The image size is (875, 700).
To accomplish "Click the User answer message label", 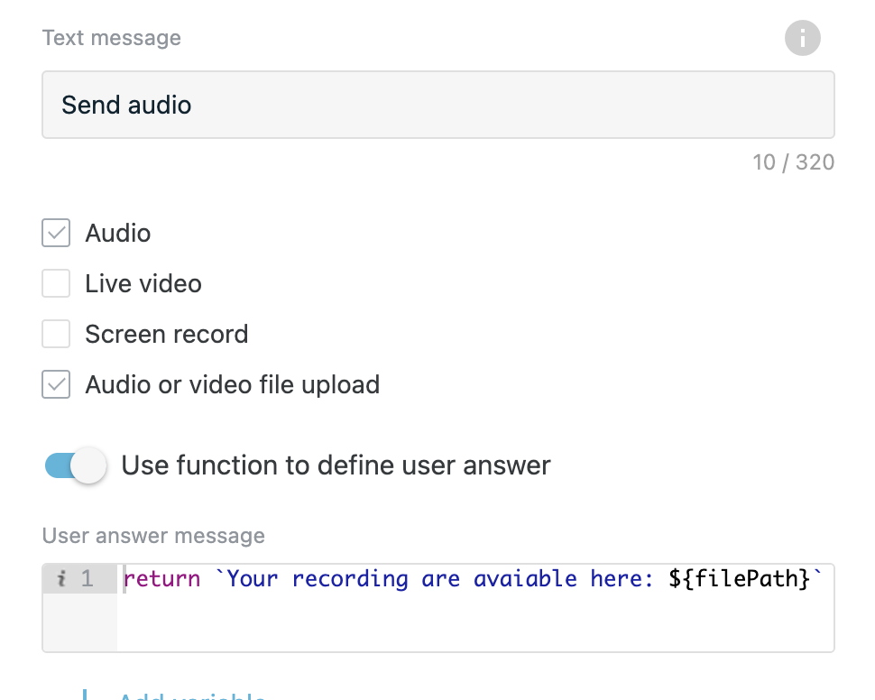I will (x=153, y=535).
